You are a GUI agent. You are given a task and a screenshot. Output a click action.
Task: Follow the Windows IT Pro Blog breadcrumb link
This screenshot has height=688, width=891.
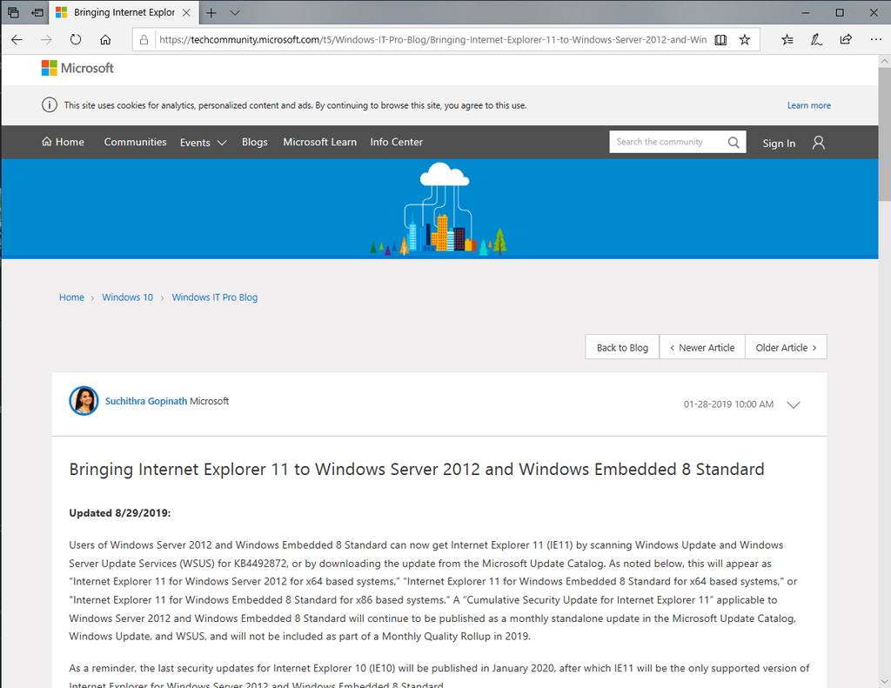214,297
